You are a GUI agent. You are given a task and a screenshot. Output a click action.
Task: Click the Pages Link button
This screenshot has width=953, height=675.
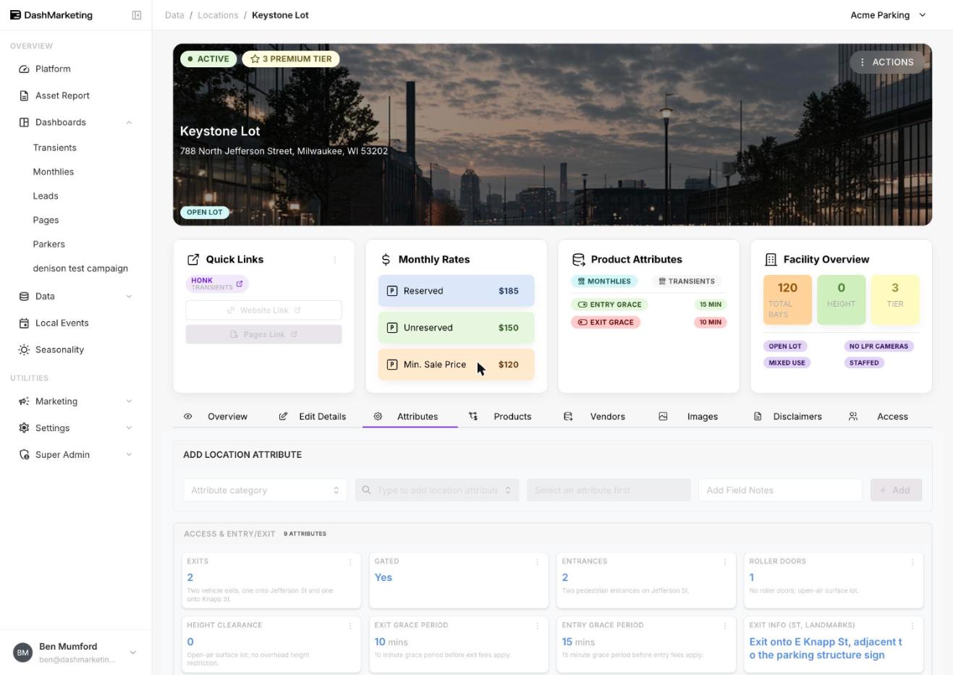pos(263,334)
